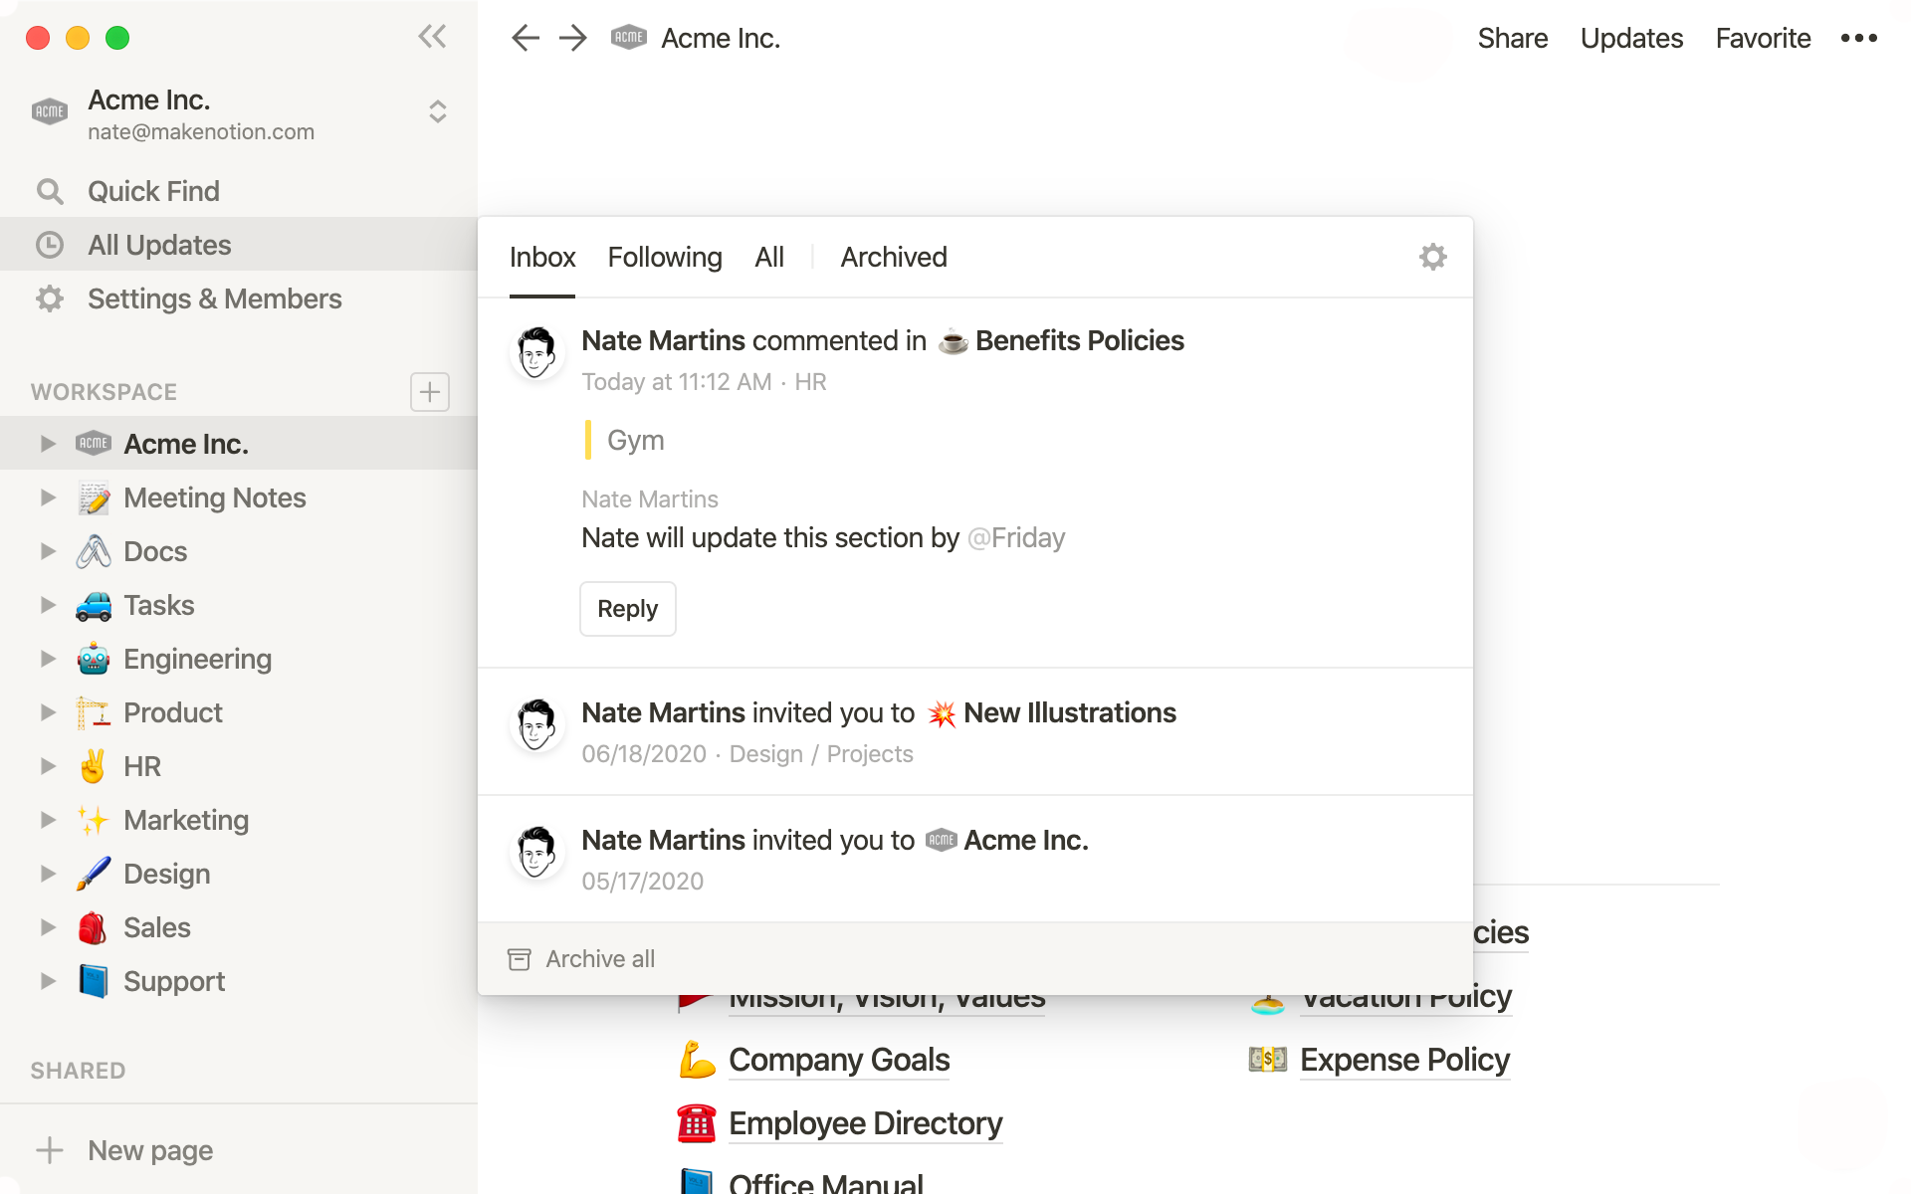Switch to the Archived tab

pos(893,256)
